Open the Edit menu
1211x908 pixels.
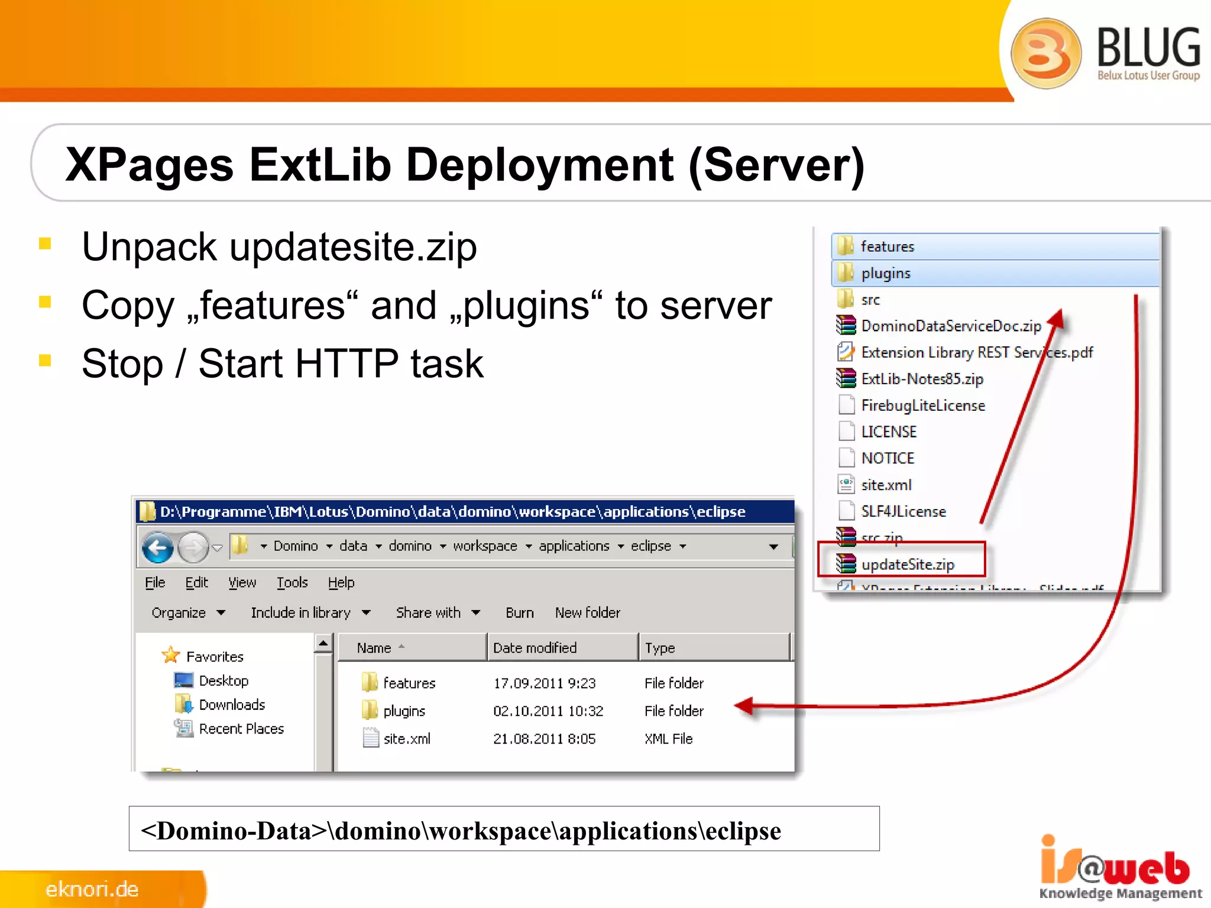[196, 582]
